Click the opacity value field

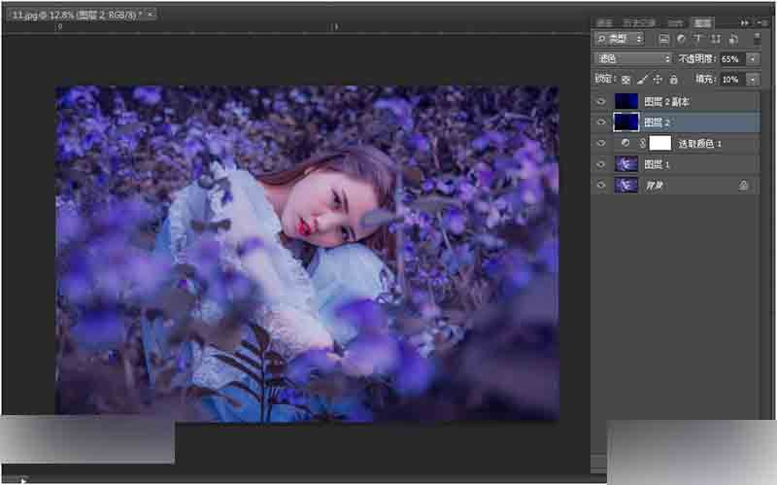pos(732,59)
